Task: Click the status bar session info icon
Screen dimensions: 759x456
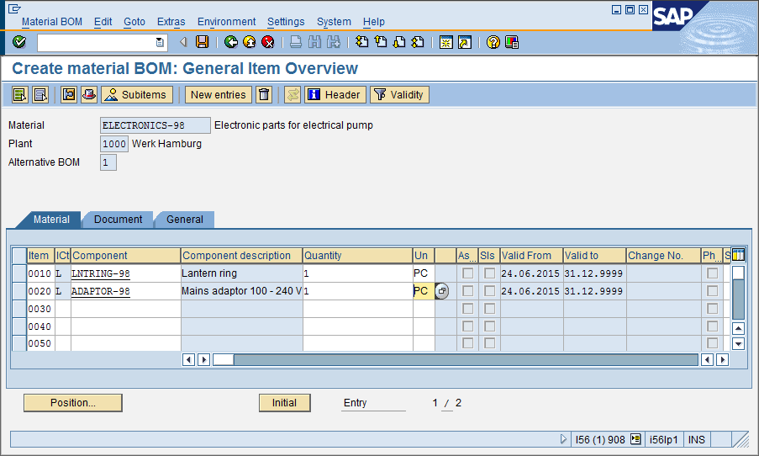Action: pyautogui.click(x=635, y=439)
